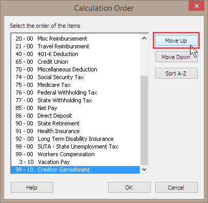Choose Social Security Tax entry

click(x=75, y=77)
